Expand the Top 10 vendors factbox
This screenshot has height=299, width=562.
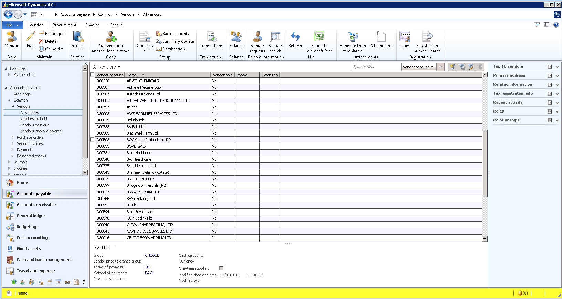click(557, 67)
